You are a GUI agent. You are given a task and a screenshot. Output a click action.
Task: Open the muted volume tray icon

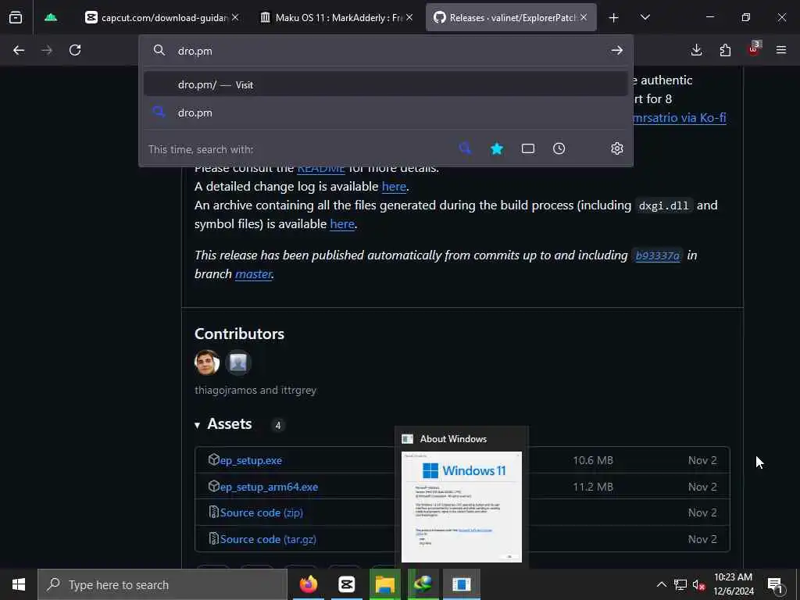pos(699,584)
